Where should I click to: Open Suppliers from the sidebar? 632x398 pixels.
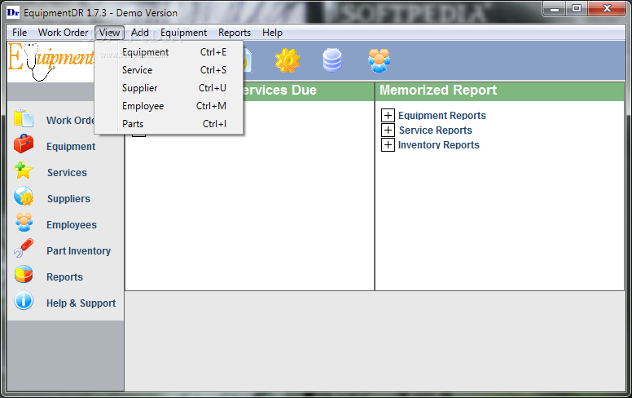[68, 199]
